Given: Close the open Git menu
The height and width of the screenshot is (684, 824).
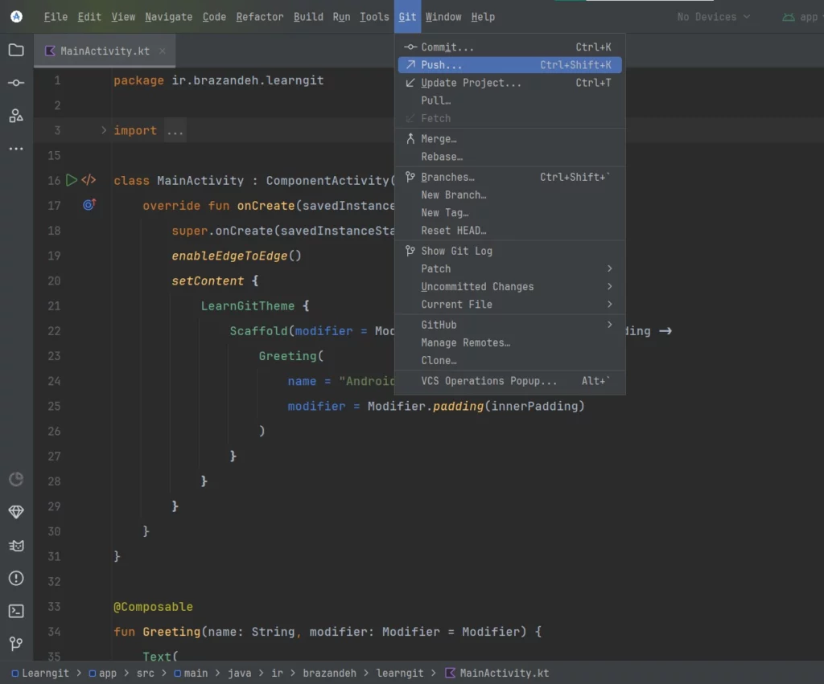Looking at the screenshot, I should coord(407,17).
